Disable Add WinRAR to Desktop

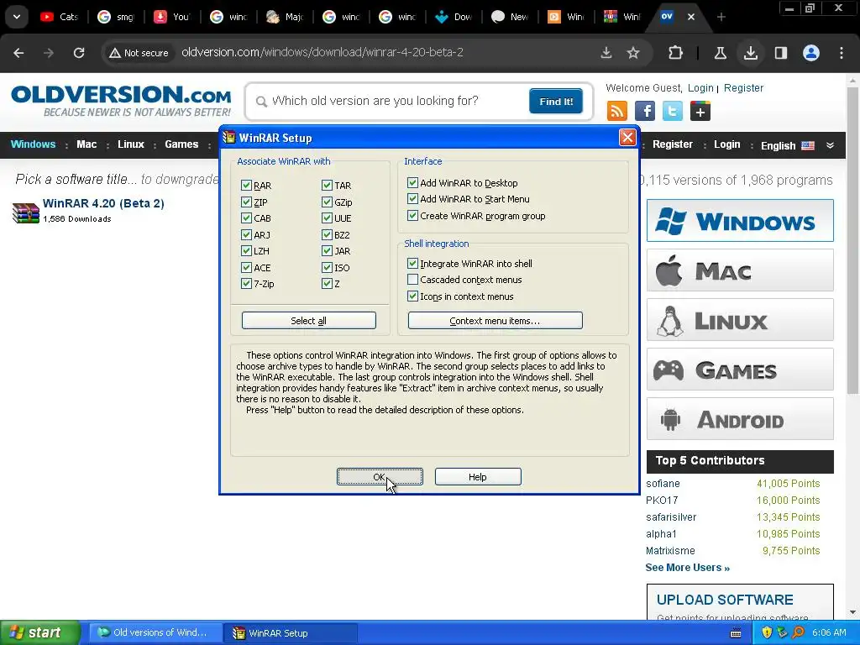(412, 182)
